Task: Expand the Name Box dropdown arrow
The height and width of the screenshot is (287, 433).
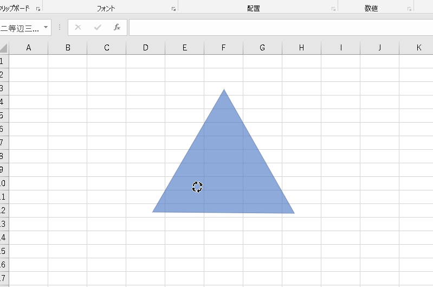Action: [46, 27]
